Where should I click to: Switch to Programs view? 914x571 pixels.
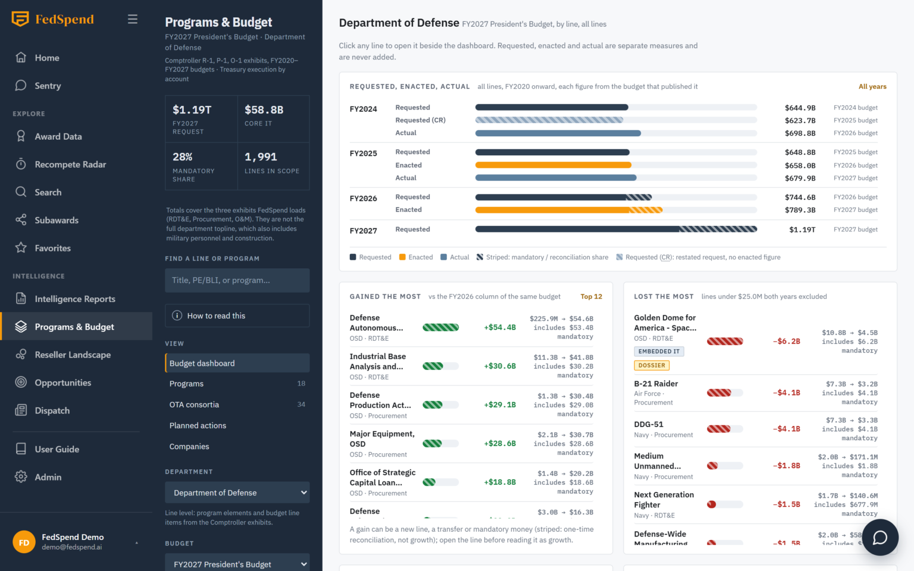click(x=237, y=384)
